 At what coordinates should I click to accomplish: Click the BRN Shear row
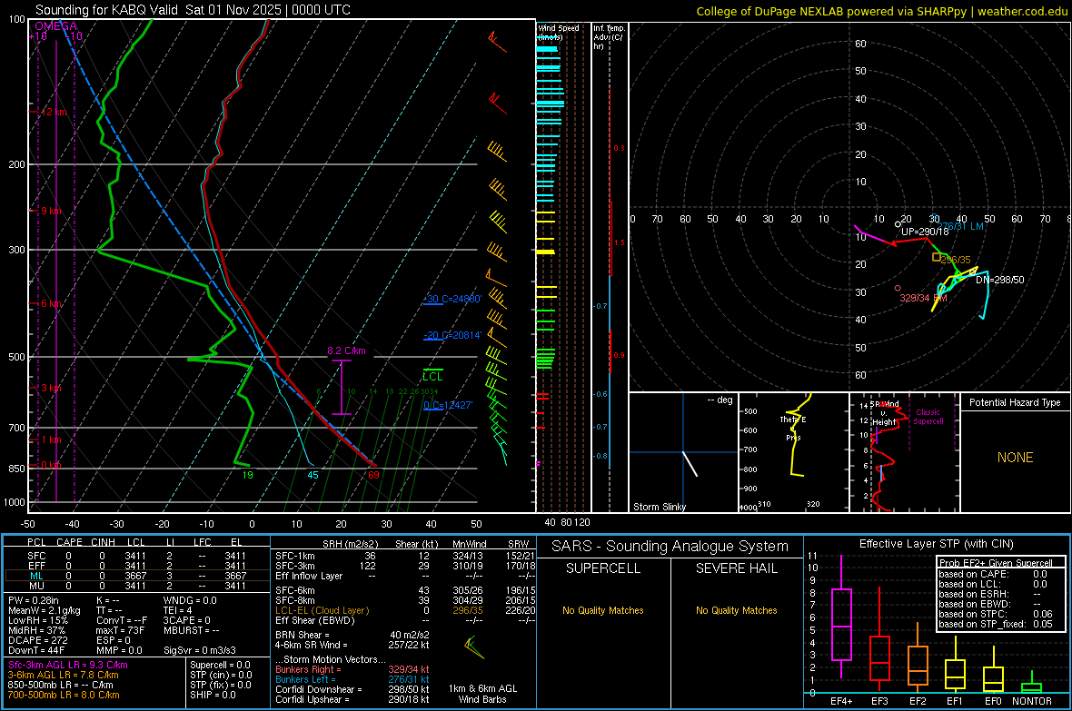(x=352, y=635)
